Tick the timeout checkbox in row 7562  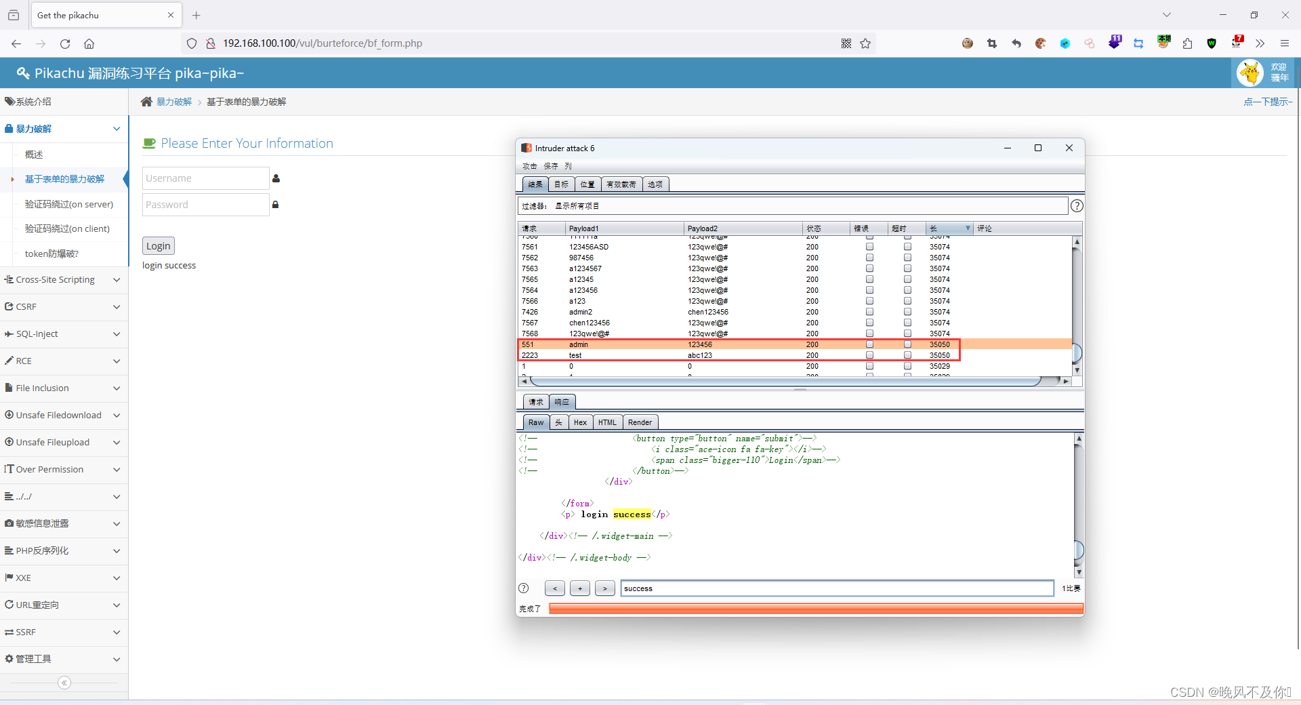click(x=907, y=258)
